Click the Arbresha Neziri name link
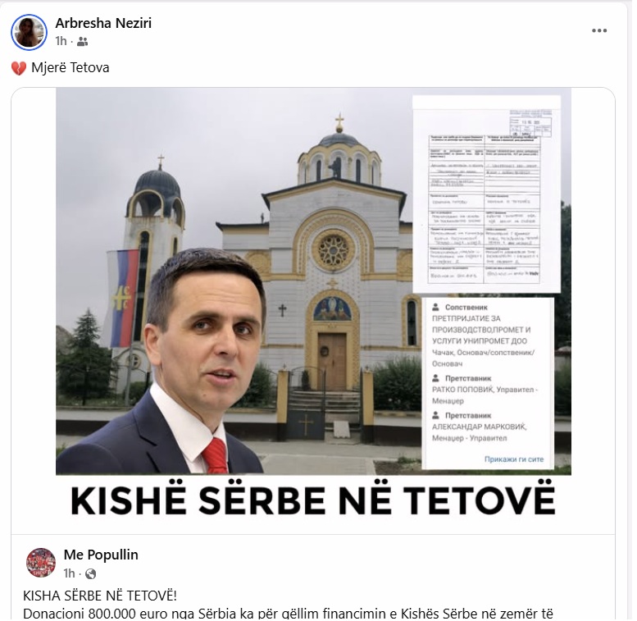This screenshot has height=621, width=637. pyautogui.click(x=103, y=23)
